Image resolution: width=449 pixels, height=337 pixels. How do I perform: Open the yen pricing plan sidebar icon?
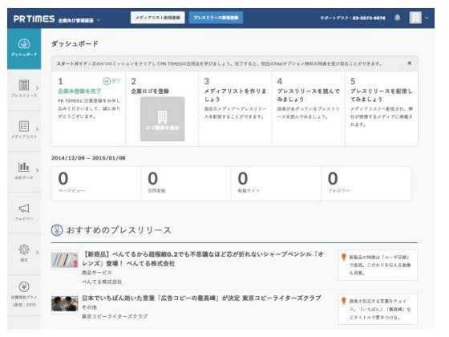(24, 287)
